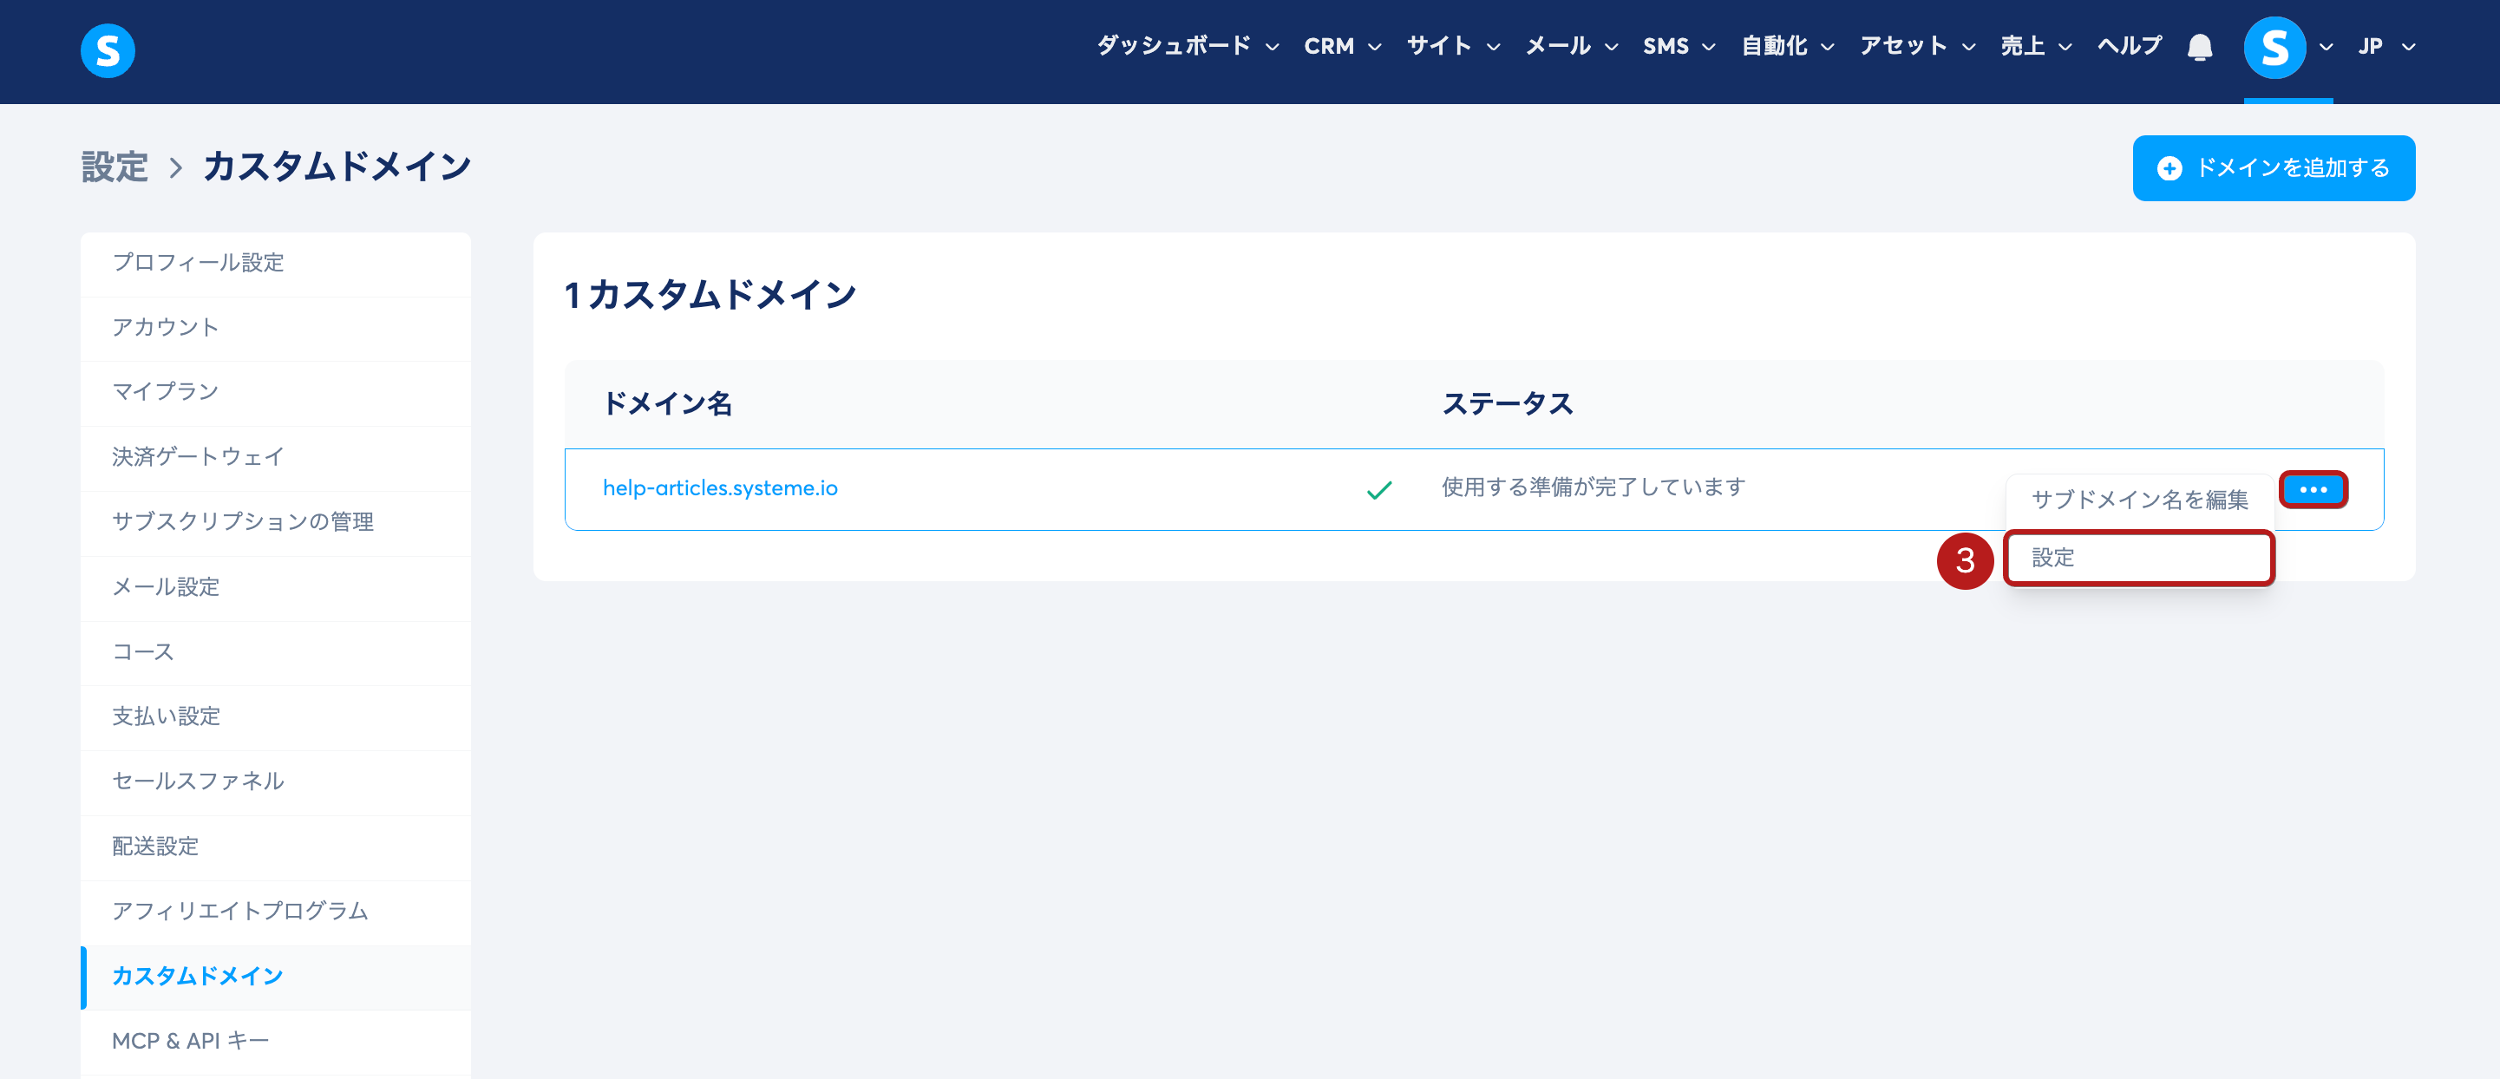Open the help-articles.systeme.io domain link
2500x1079 pixels.
coord(720,488)
